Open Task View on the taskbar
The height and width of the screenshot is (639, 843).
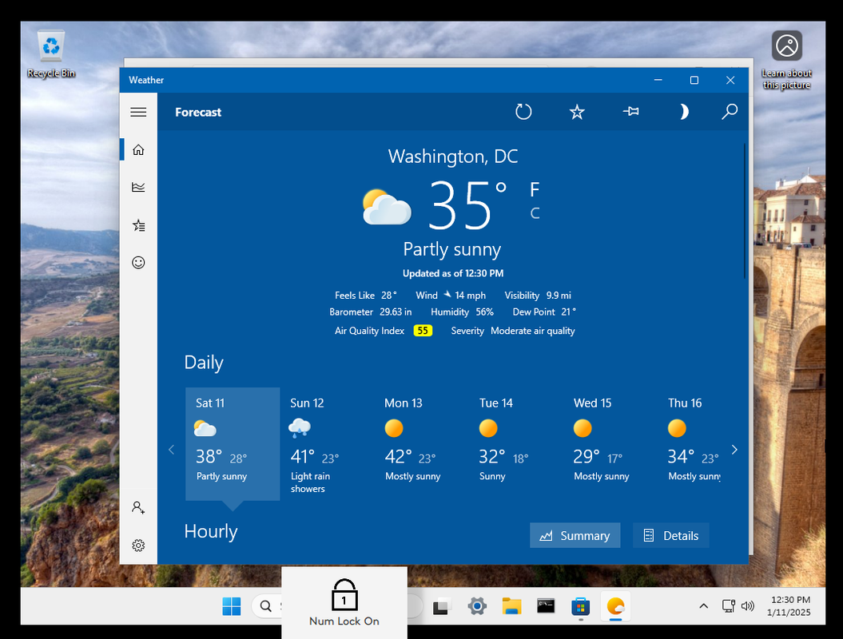pos(441,606)
